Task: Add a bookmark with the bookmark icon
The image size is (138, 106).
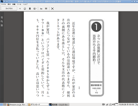Action: (x=30, y=9)
